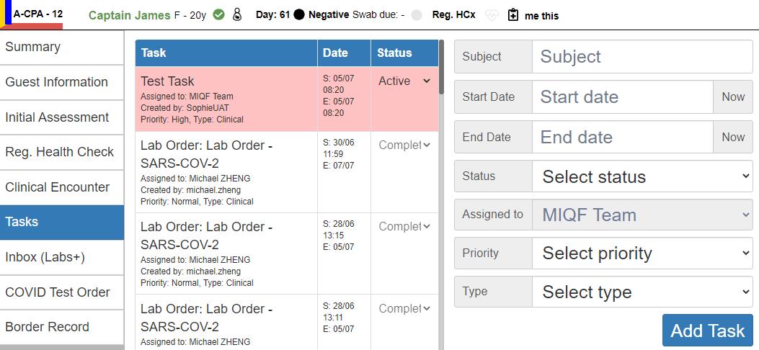This screenshot has height=350, width=759.
Task: Click the green verified checkmark icon
Action: (219, 15)
